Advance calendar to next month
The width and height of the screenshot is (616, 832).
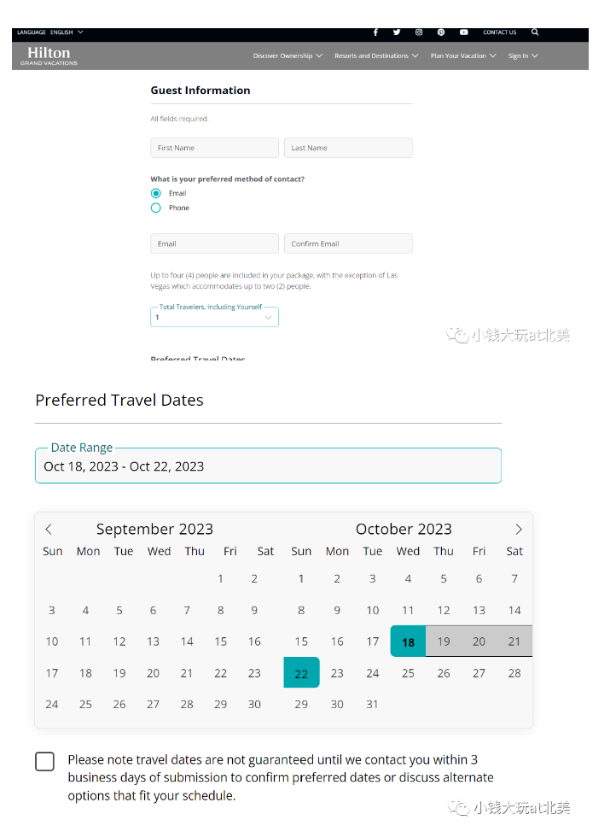519,530
